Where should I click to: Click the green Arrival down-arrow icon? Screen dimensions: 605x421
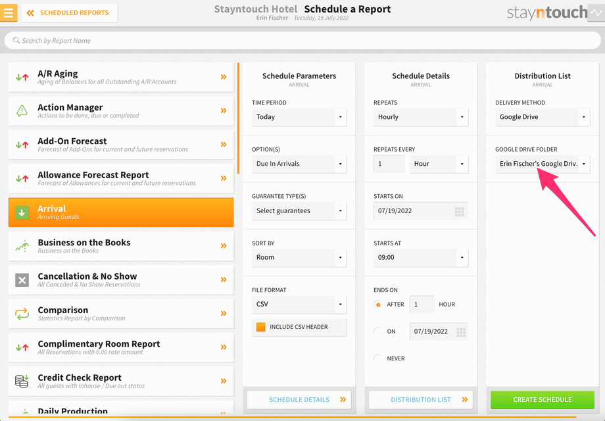(x=22, y=212)
